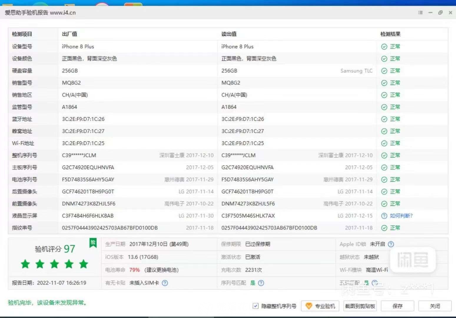Select factory value F5D74835S6AHY5GAY
This screenshot has width=456, height=318.
click(88, 179)
